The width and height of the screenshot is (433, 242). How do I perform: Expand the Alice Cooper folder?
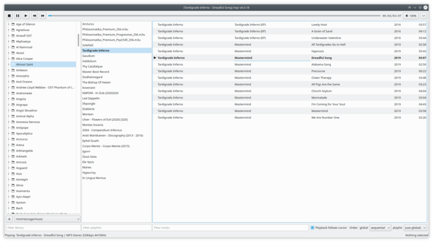(x=8, y=59)
